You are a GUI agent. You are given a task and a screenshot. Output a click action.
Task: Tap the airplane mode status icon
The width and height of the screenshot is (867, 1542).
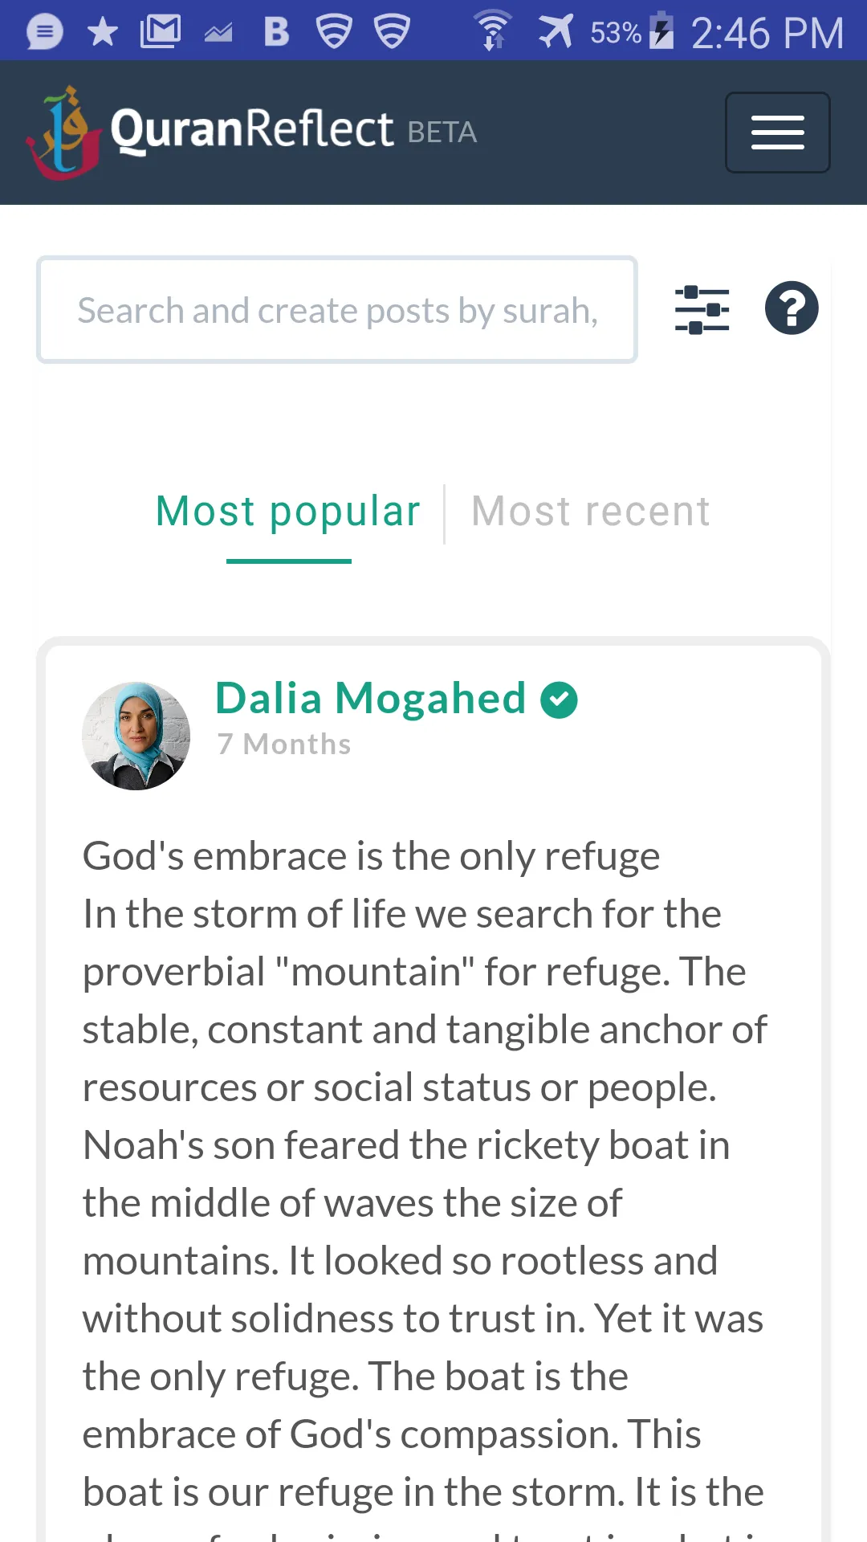[x=556, y=32]
